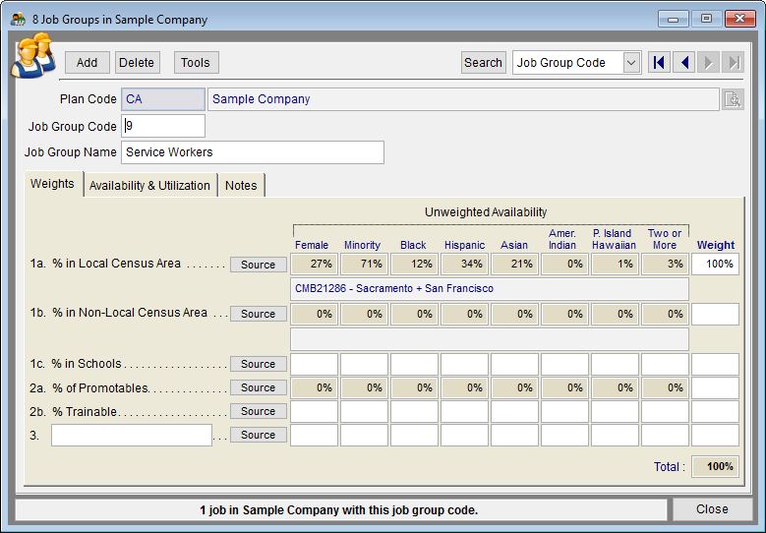Click the Search button
The image size is (766, 533).
pos(483,63)
